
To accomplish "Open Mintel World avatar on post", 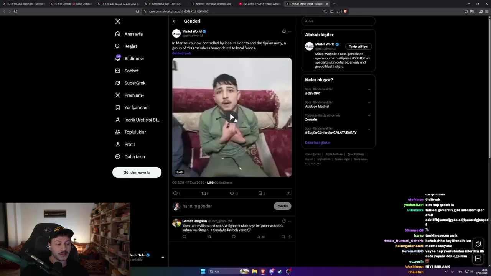I will pos(176,33).
